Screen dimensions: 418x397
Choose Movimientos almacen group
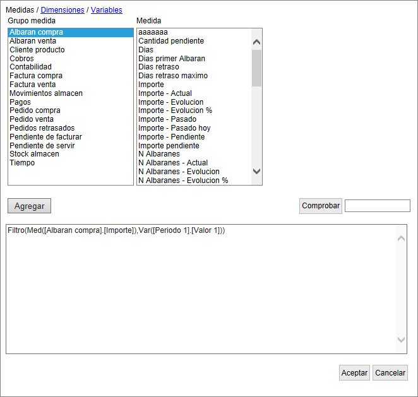46,93
